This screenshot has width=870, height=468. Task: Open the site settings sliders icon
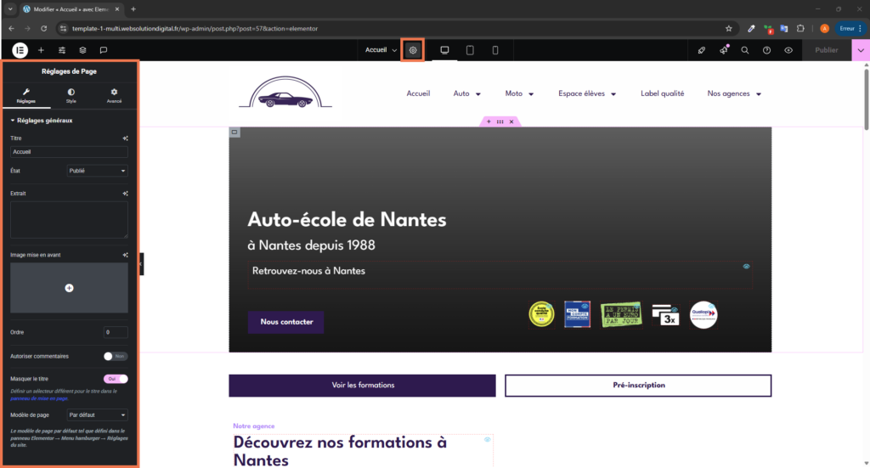click(x=62, y=50)
